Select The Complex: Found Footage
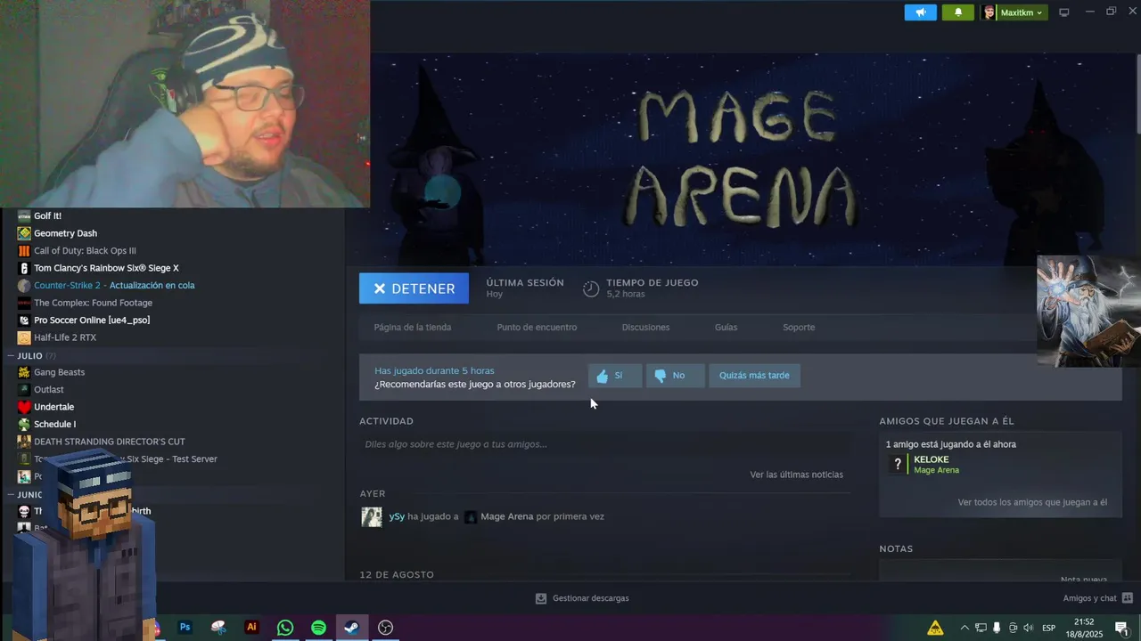1141x641 pixels. tap(93, 303)
